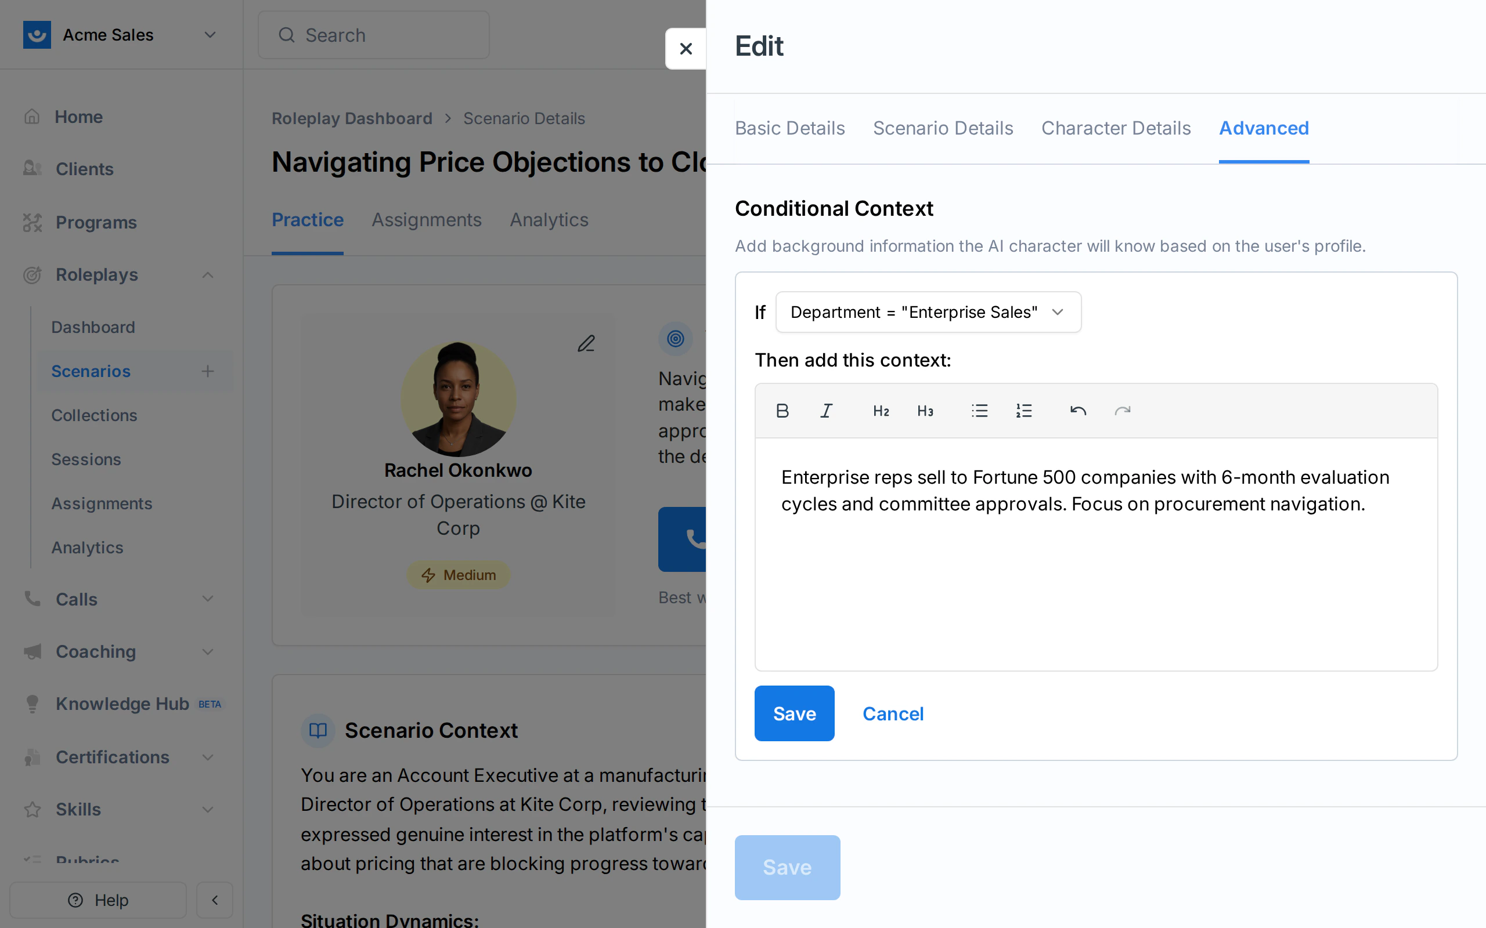
Task: Open the Analytics tab for the scenario
Action: 549,220
